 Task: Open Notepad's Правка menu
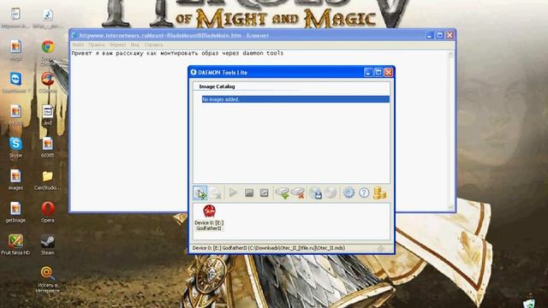(x=97, y=44)
